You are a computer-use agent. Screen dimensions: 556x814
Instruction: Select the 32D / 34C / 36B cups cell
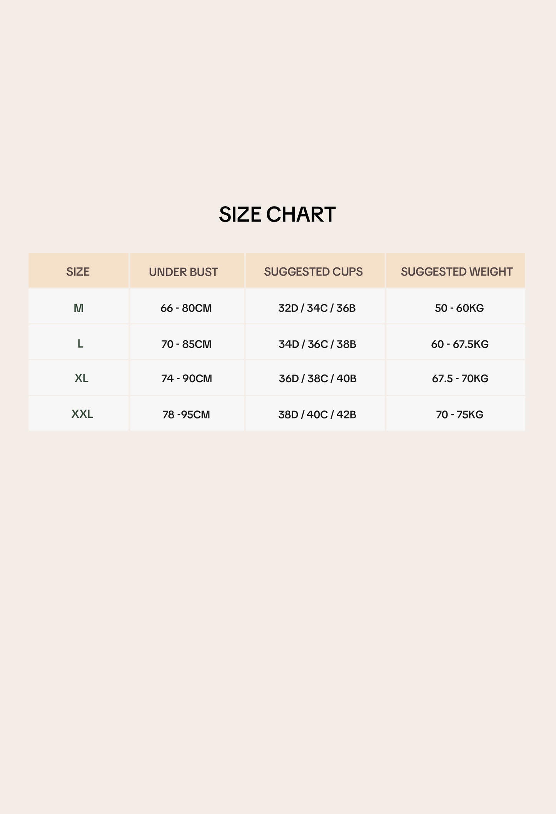click(315, 306)
